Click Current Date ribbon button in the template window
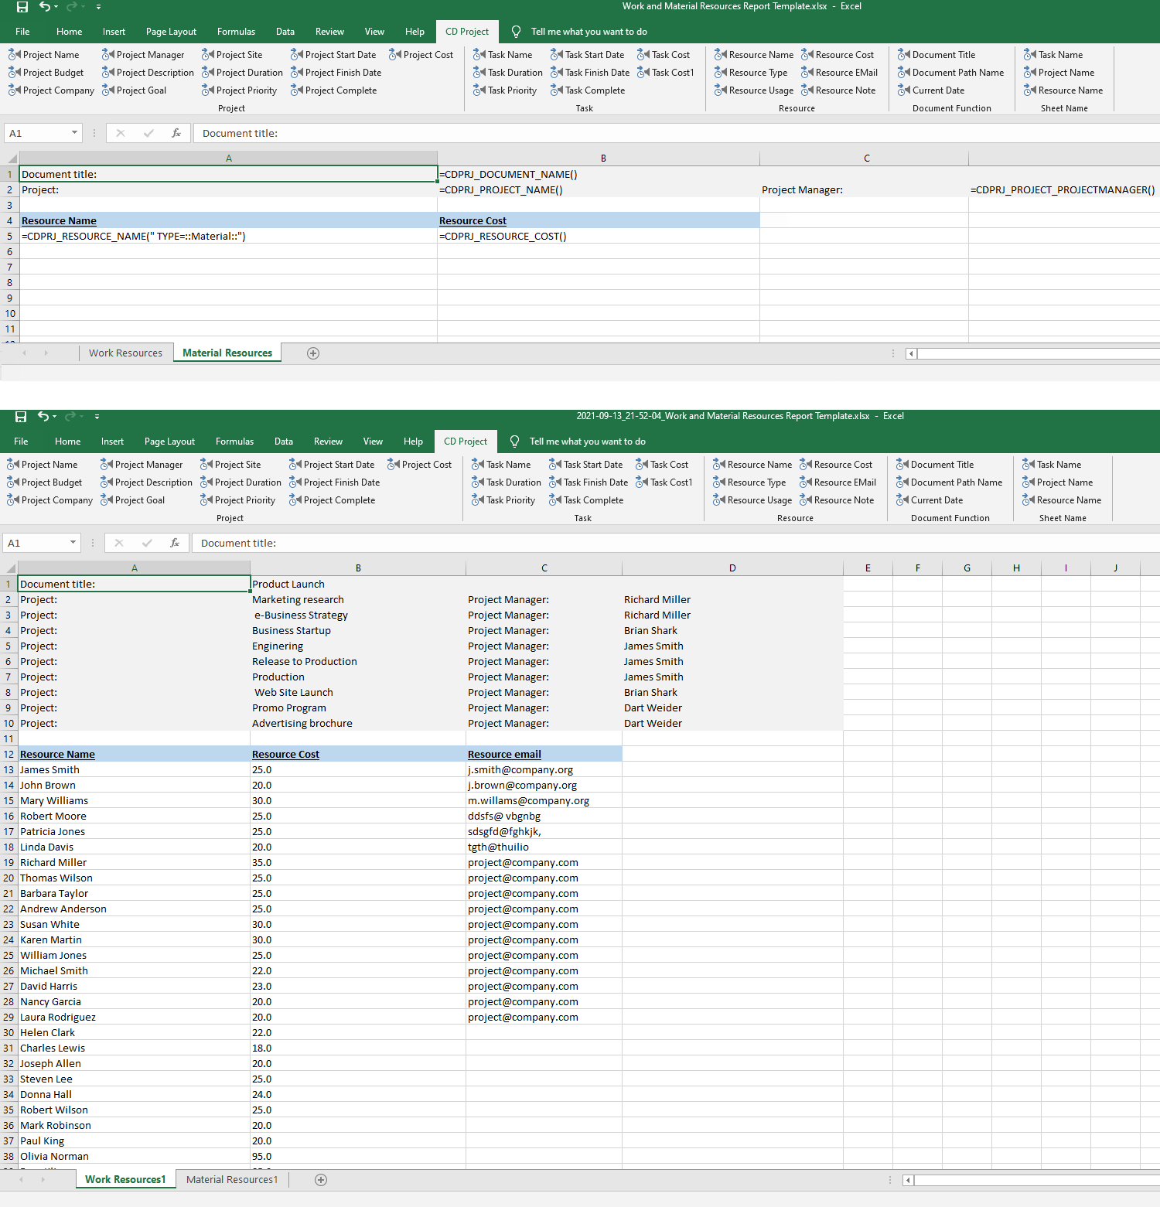The image size is (1160, 1207). click(x=932, y=90)
